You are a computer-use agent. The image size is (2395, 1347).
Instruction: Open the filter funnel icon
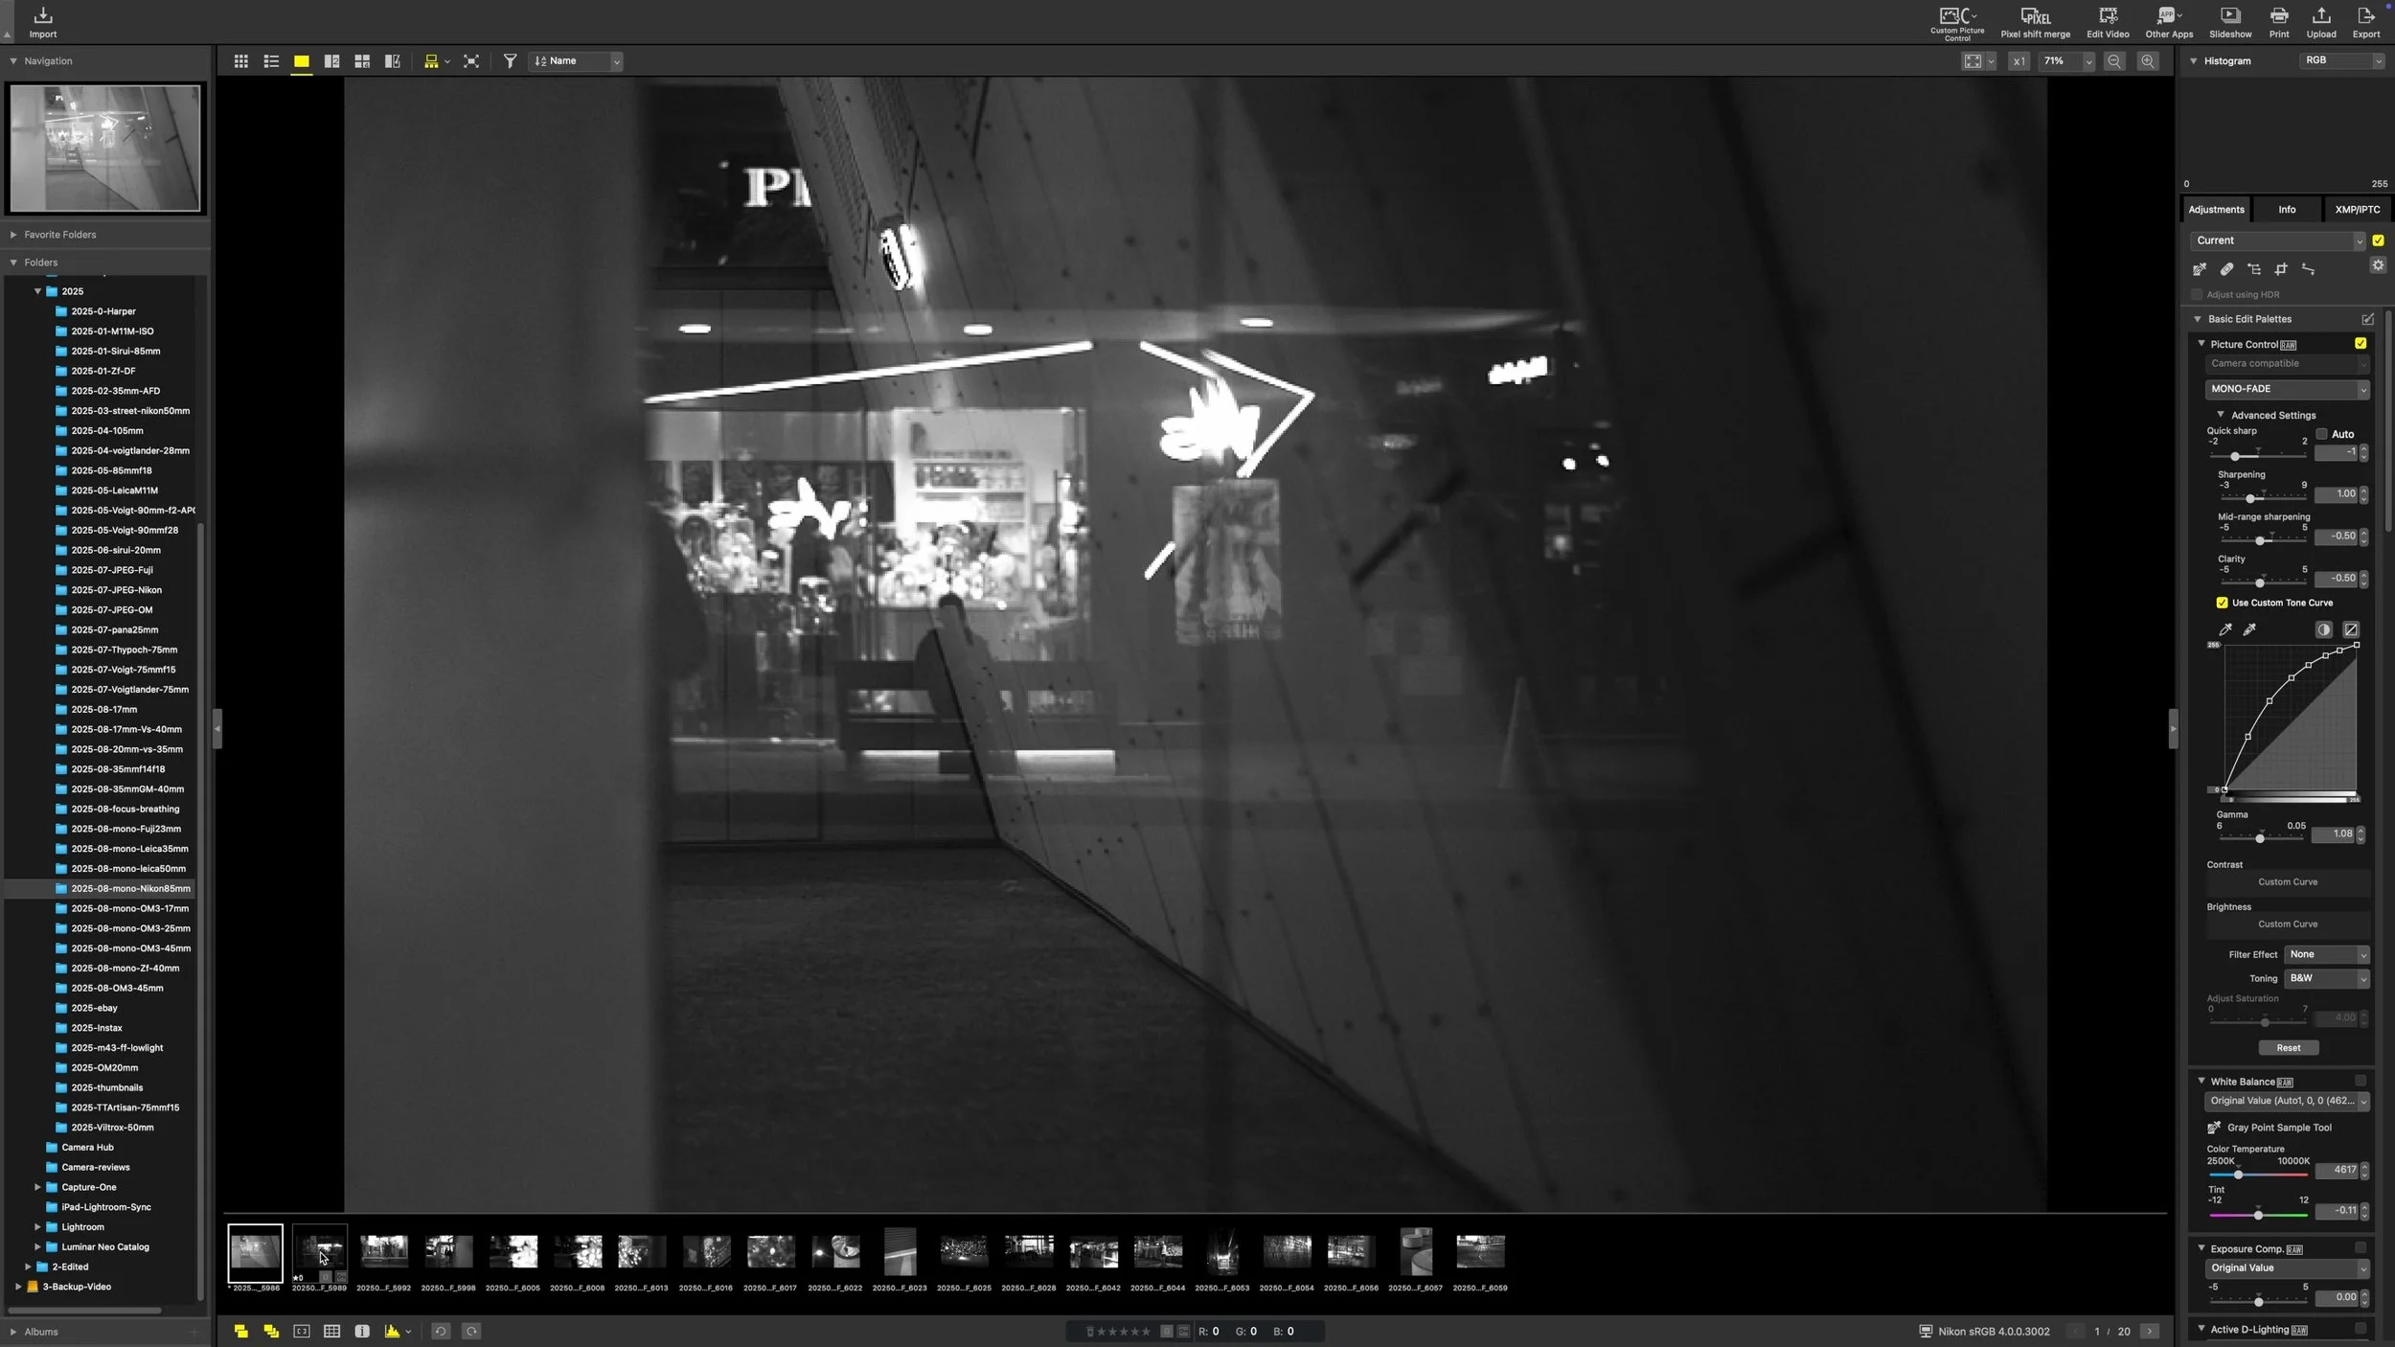tap(511, 61)
